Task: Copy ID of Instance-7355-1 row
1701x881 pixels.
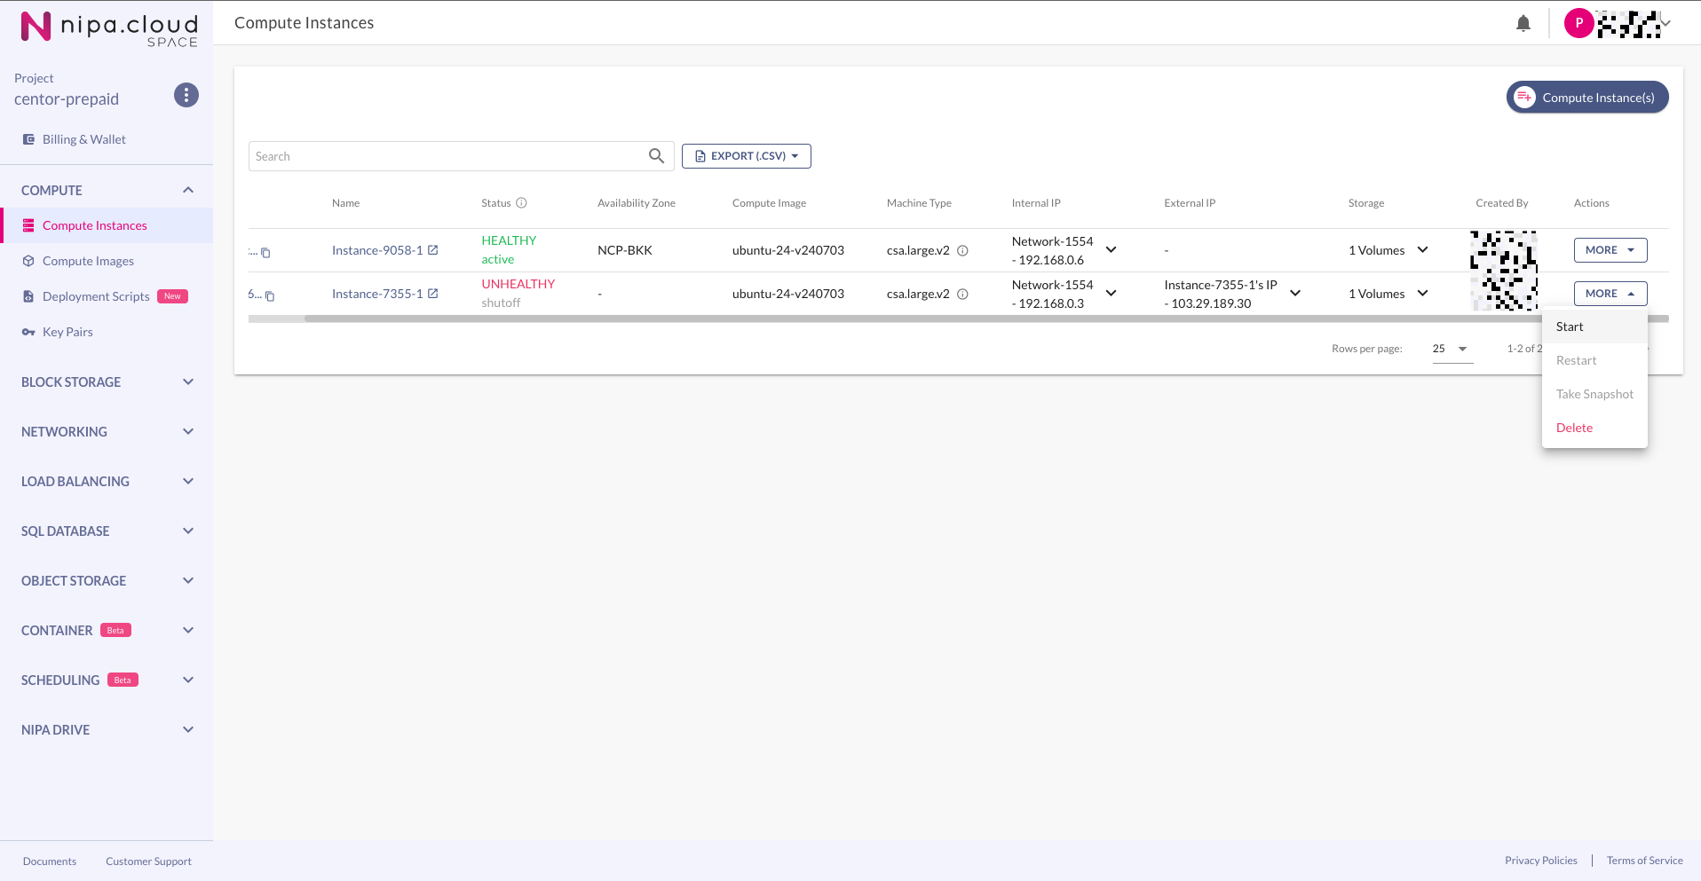Action: coord(270,296)
